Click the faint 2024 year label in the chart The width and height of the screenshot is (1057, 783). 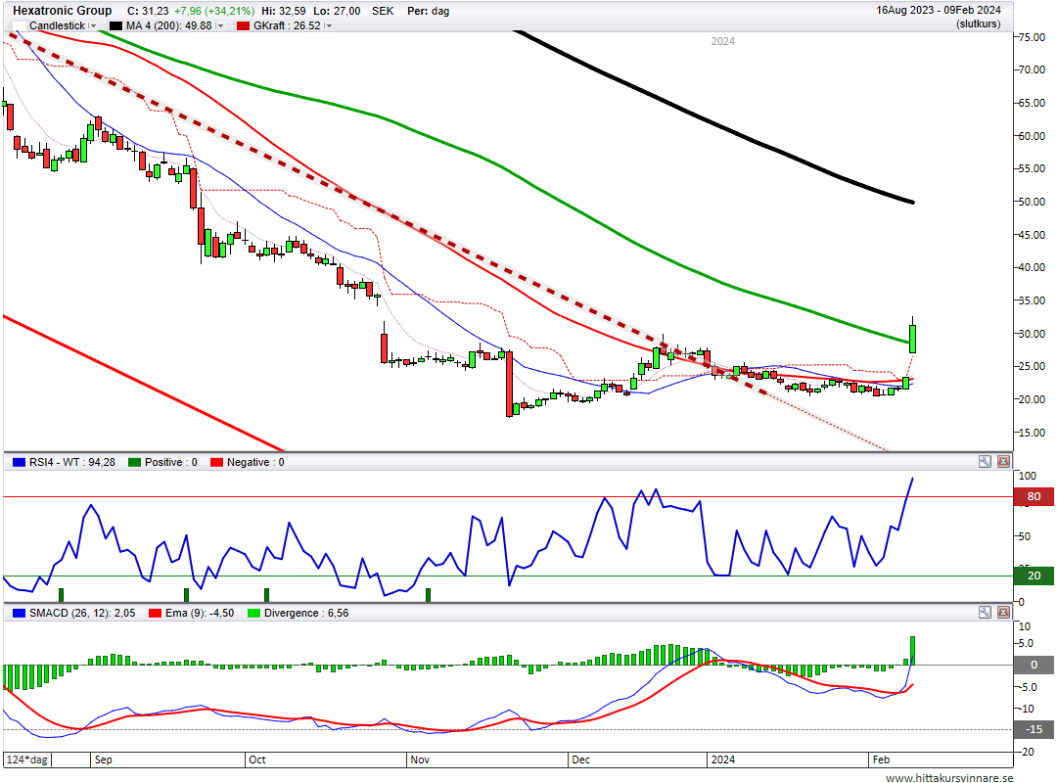[722, 41]
